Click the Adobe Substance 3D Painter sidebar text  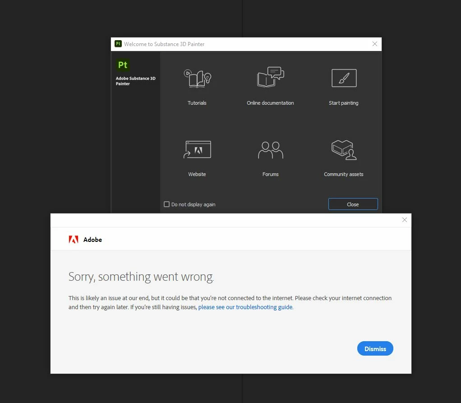point(135,81)
